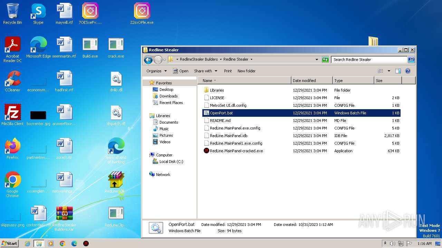442x248 pixels.
Task: Open Pictures library in navigation pane
Action: click(x=166, y=135)
